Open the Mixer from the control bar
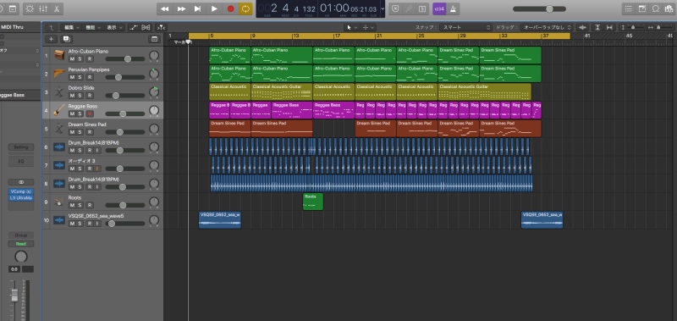Image resolution: width=677 pixels, height=321 pixels. tap(43, 8)
